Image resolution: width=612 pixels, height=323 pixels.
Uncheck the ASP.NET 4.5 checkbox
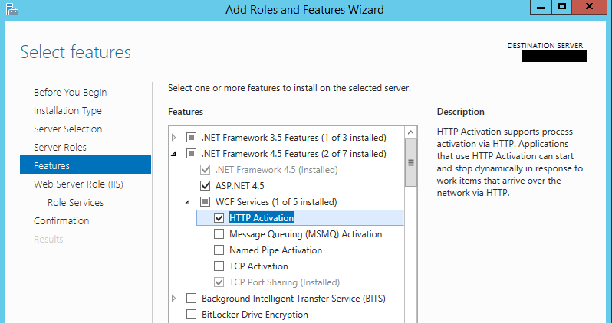205,185
